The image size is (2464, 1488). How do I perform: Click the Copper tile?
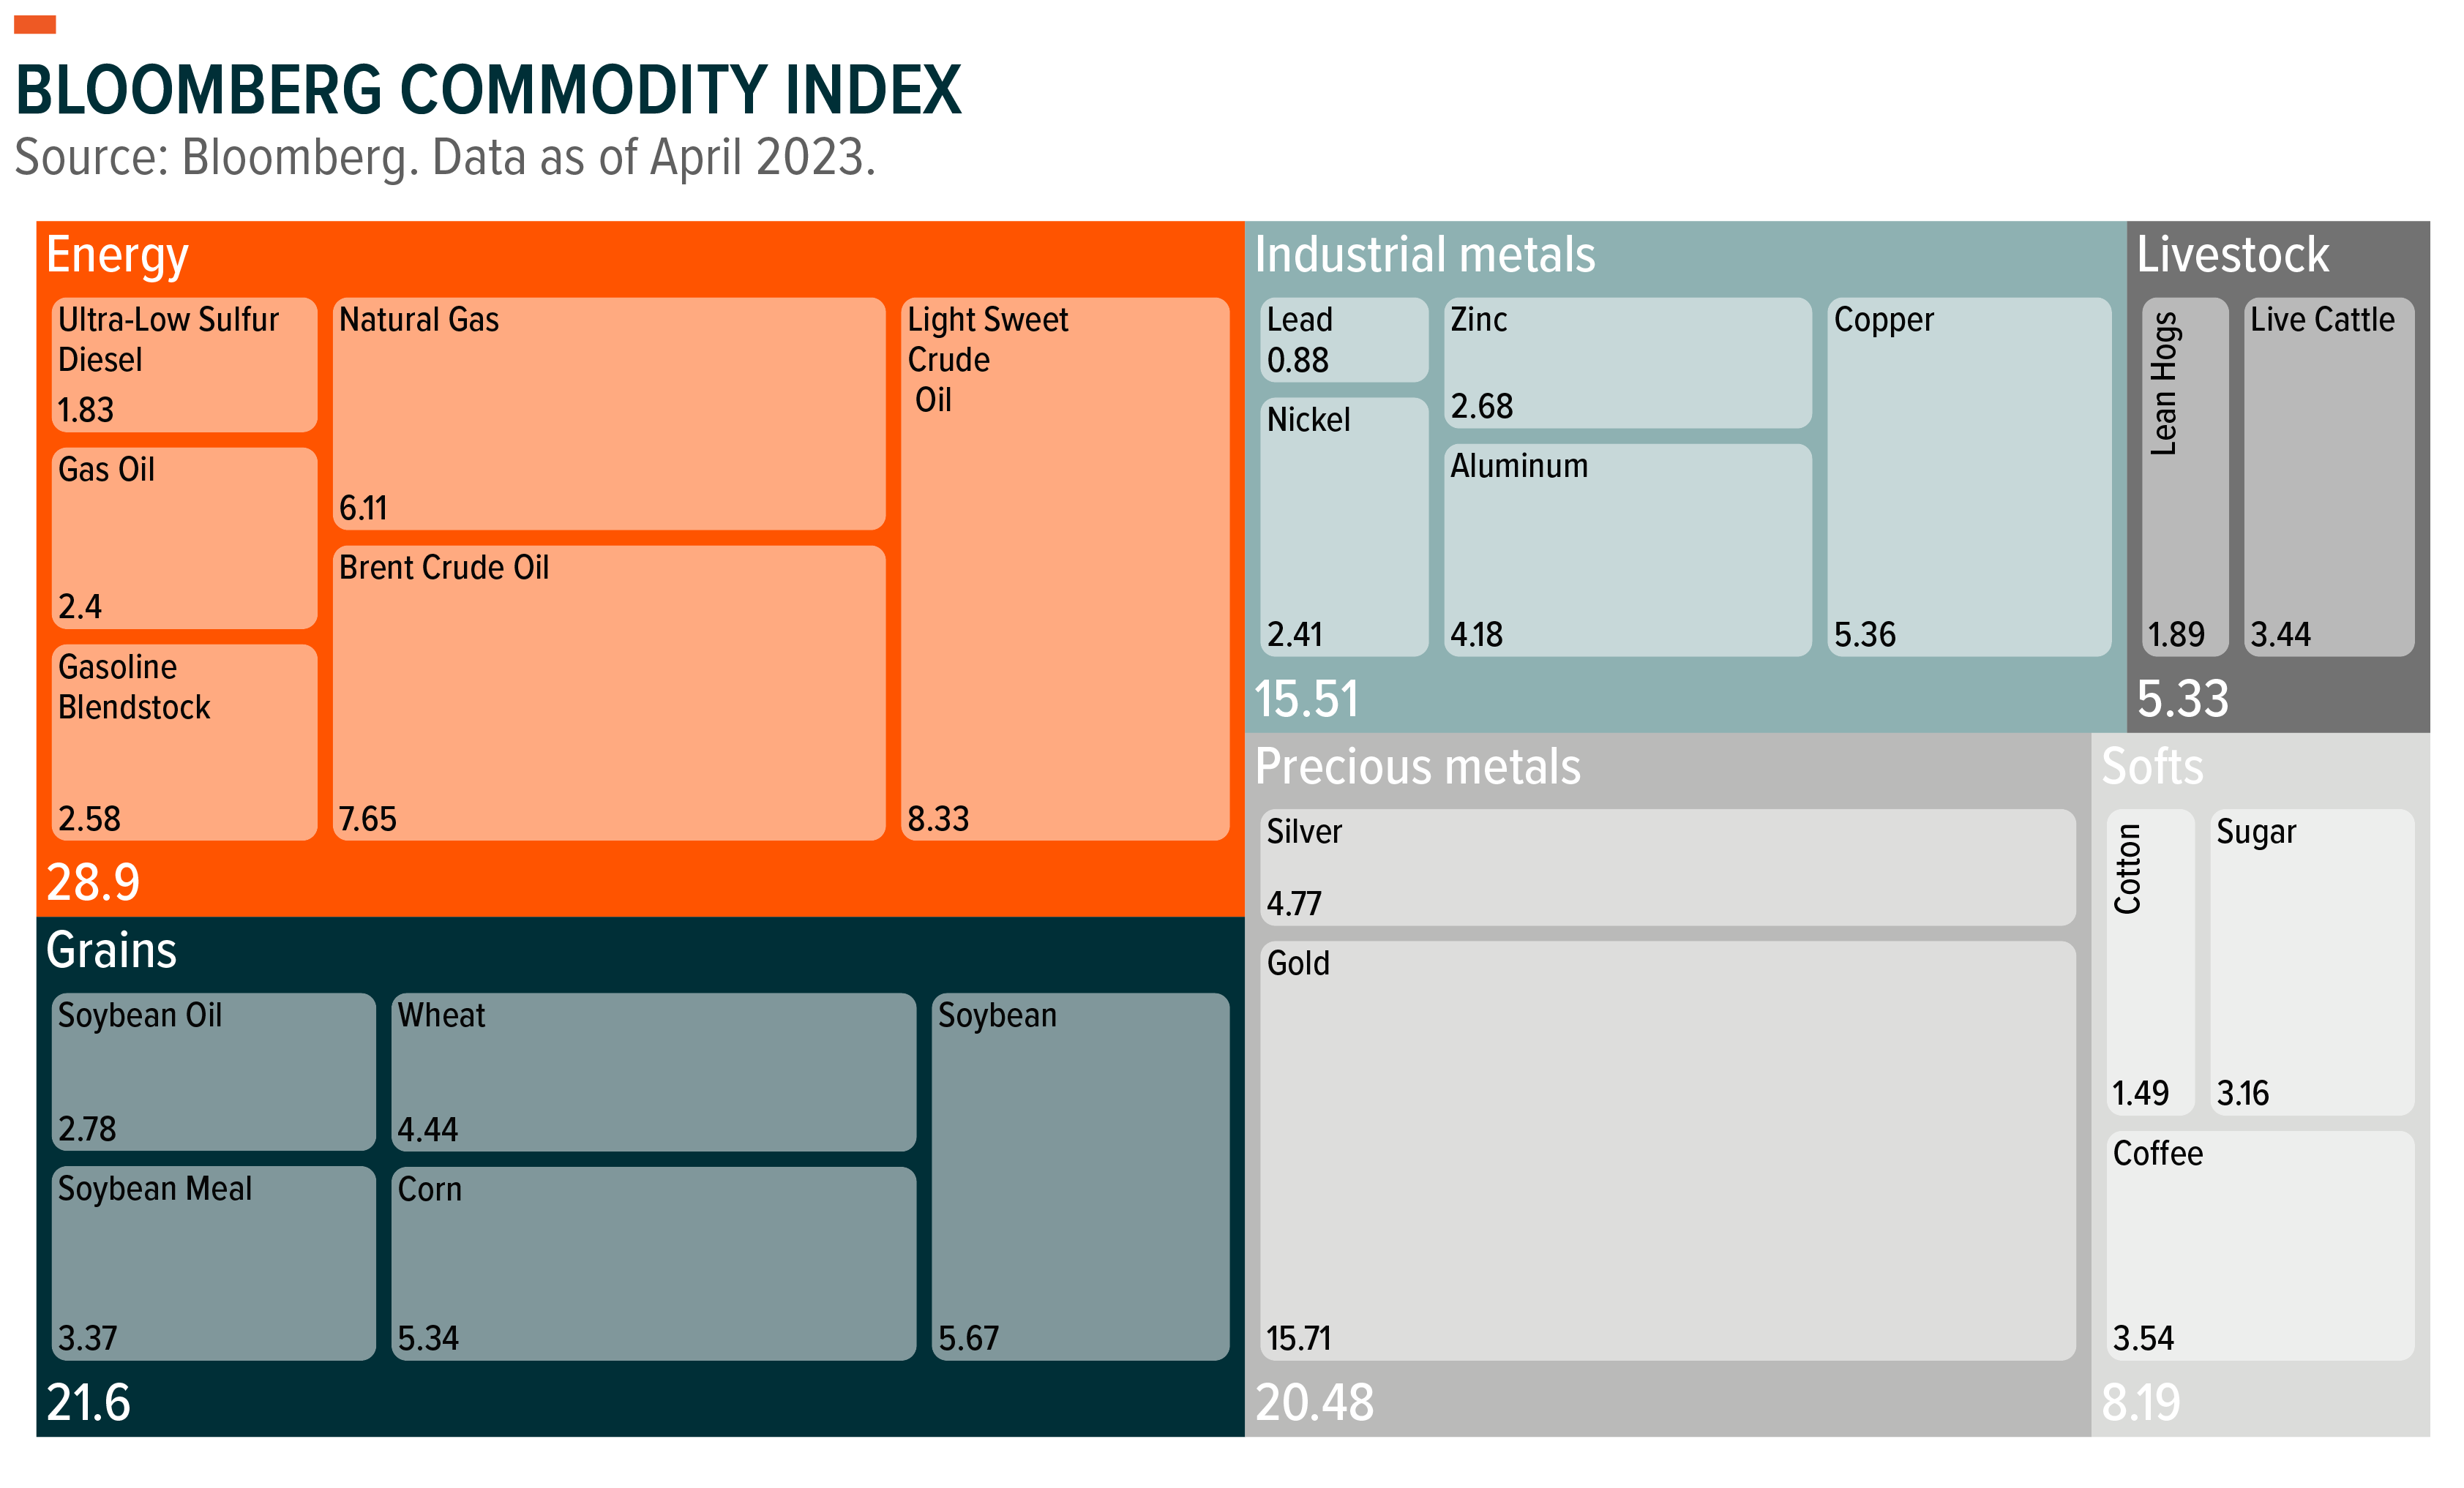coord(1969,477)
